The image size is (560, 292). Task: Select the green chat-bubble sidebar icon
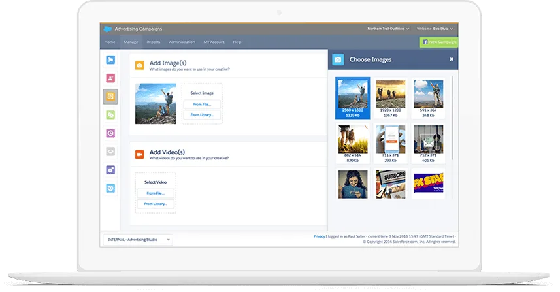[x=110, y=115]
